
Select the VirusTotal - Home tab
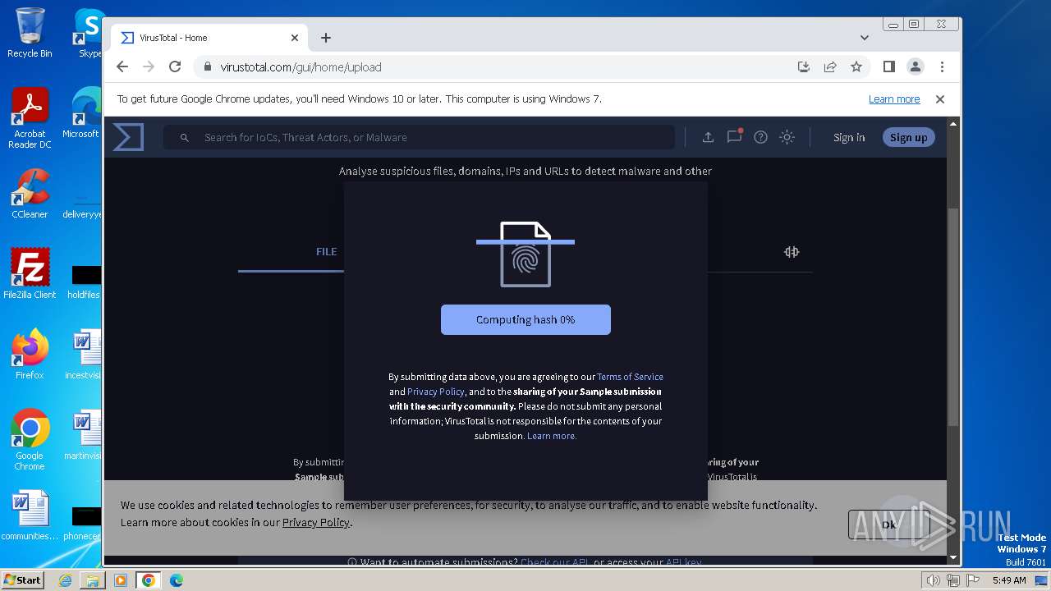pos(209,38)
